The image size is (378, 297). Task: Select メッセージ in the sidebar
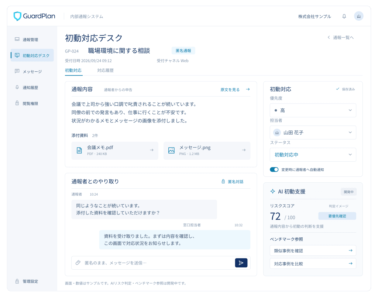(32, 71)
